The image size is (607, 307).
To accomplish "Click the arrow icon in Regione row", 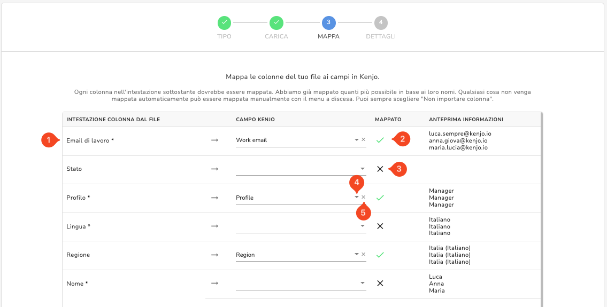I will 215,255.
